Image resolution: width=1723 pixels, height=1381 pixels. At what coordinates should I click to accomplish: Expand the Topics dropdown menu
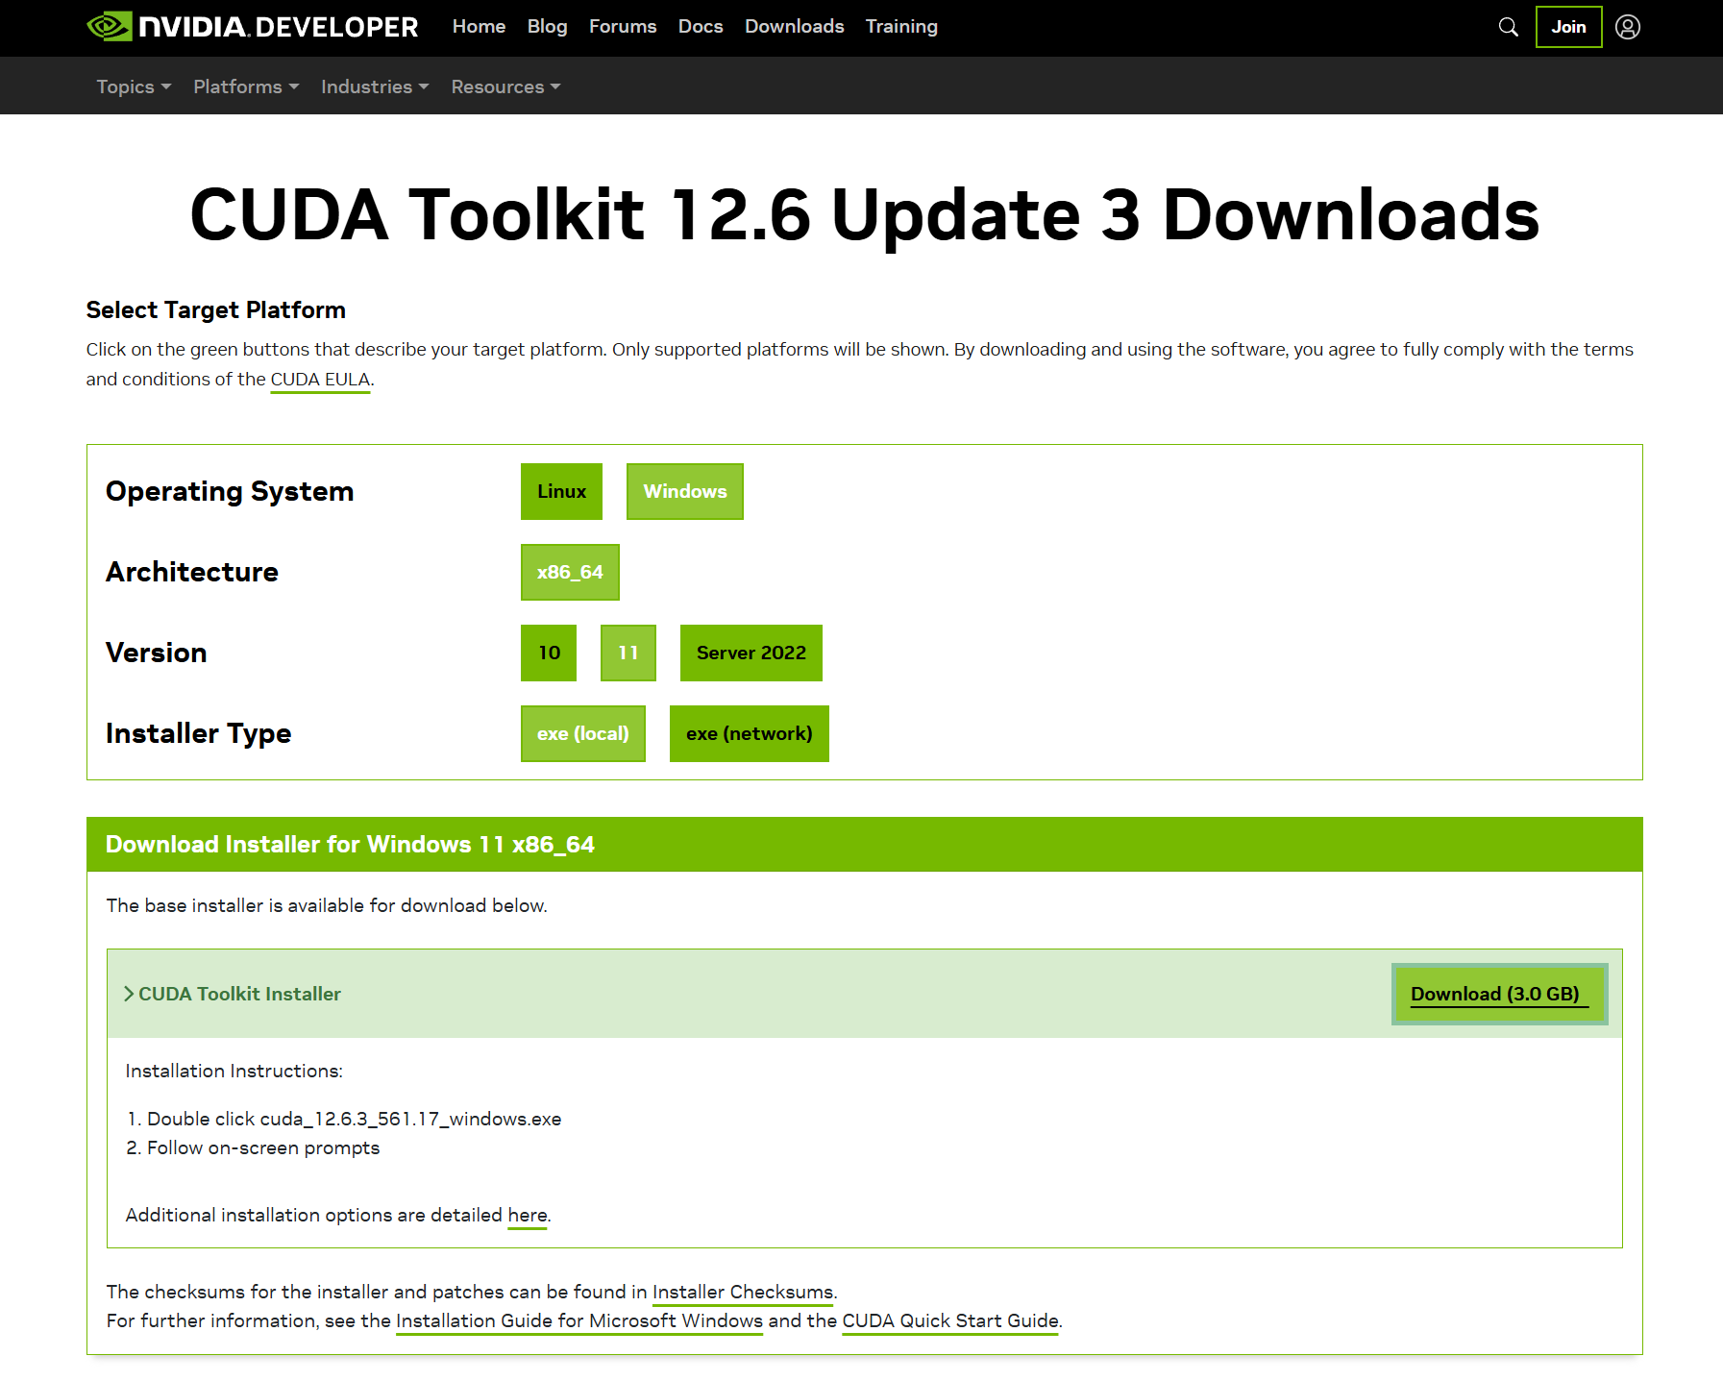pos(134,86)
